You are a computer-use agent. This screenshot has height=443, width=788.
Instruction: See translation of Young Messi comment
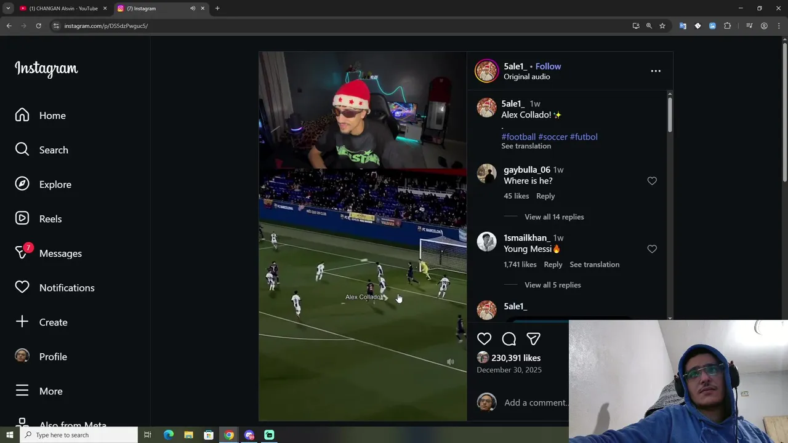(594, 265)
